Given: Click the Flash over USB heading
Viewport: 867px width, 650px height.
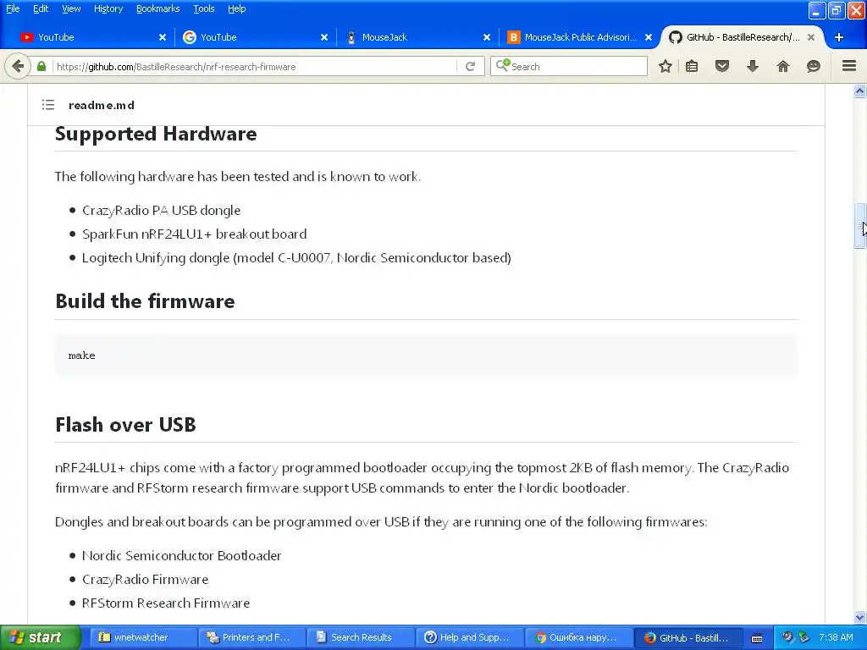Looking at the screenshot, I should (125, 425).
